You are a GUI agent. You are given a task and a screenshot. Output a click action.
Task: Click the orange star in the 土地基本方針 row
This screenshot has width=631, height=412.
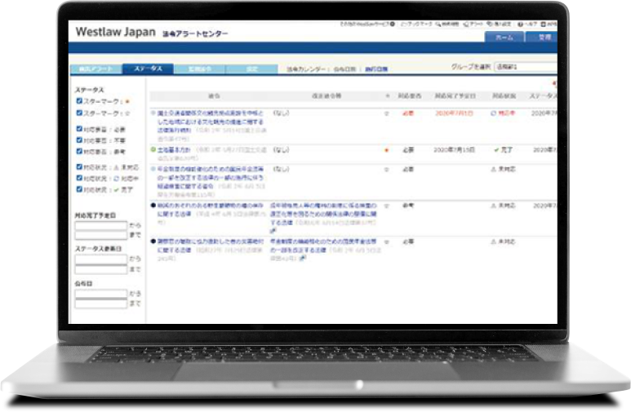tap(387, 150)
